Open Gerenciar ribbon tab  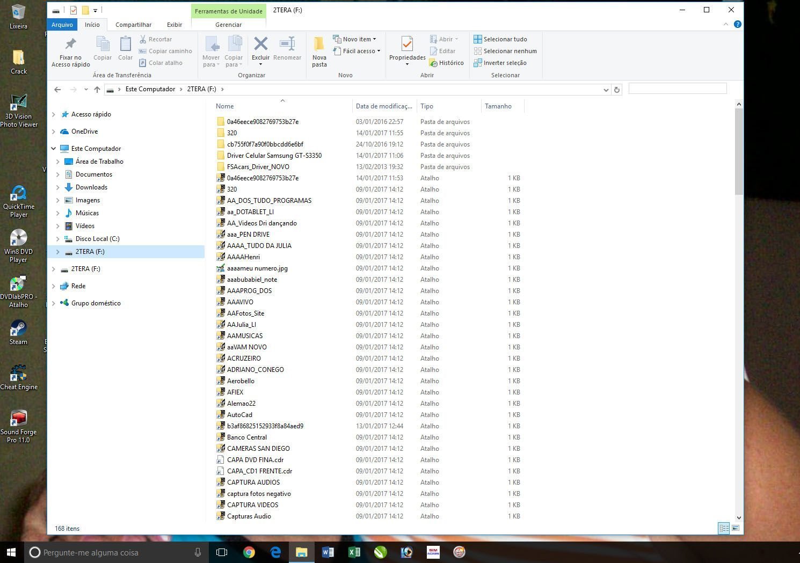[229, 25]
